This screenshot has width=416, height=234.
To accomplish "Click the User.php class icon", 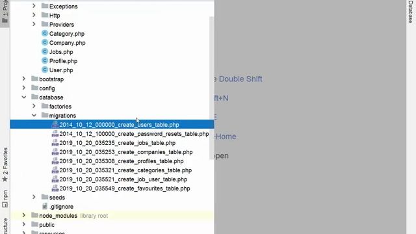I will tap(45, 70).
